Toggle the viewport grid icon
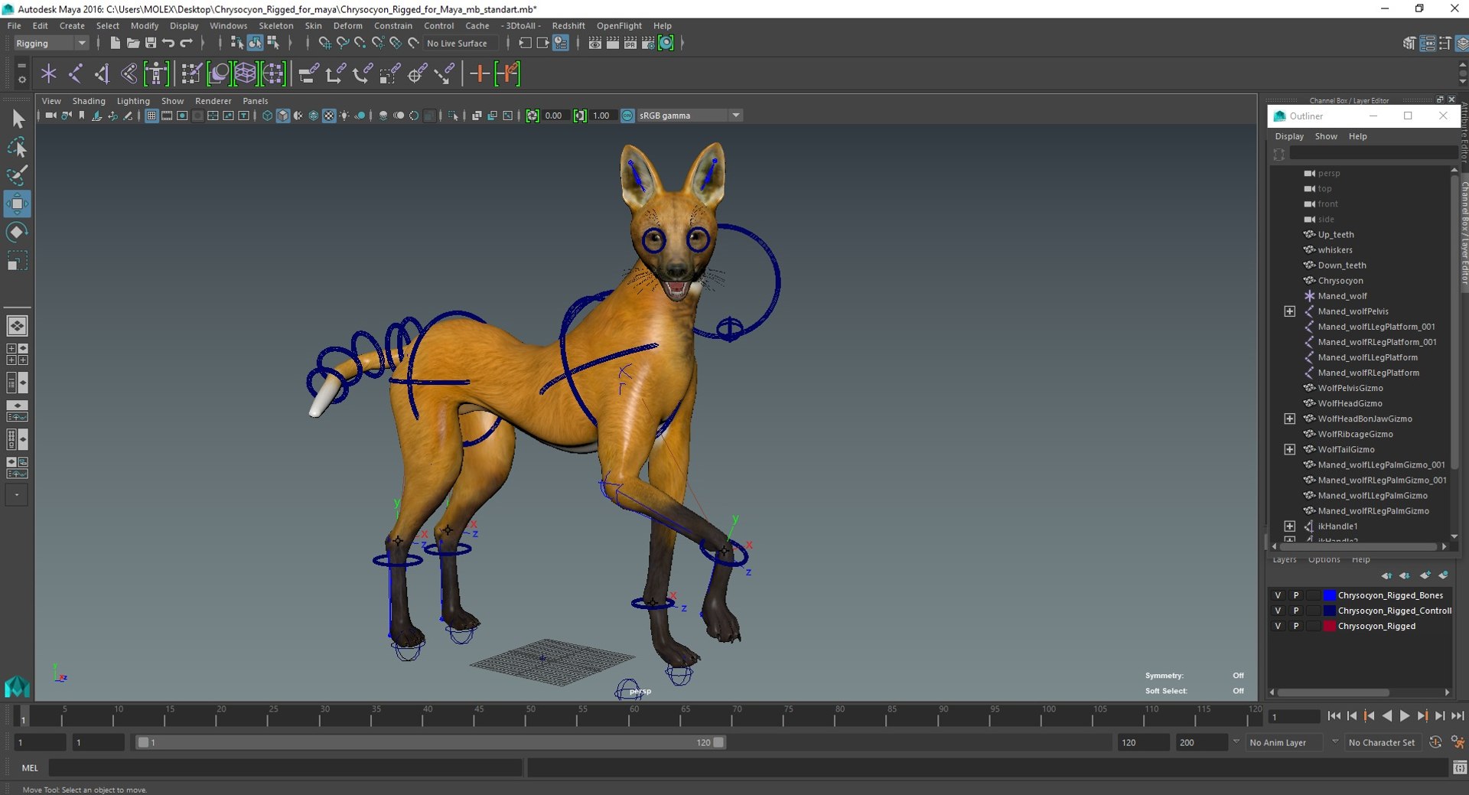The width and height of the screenshot is (1469, 795). [151, 116]
